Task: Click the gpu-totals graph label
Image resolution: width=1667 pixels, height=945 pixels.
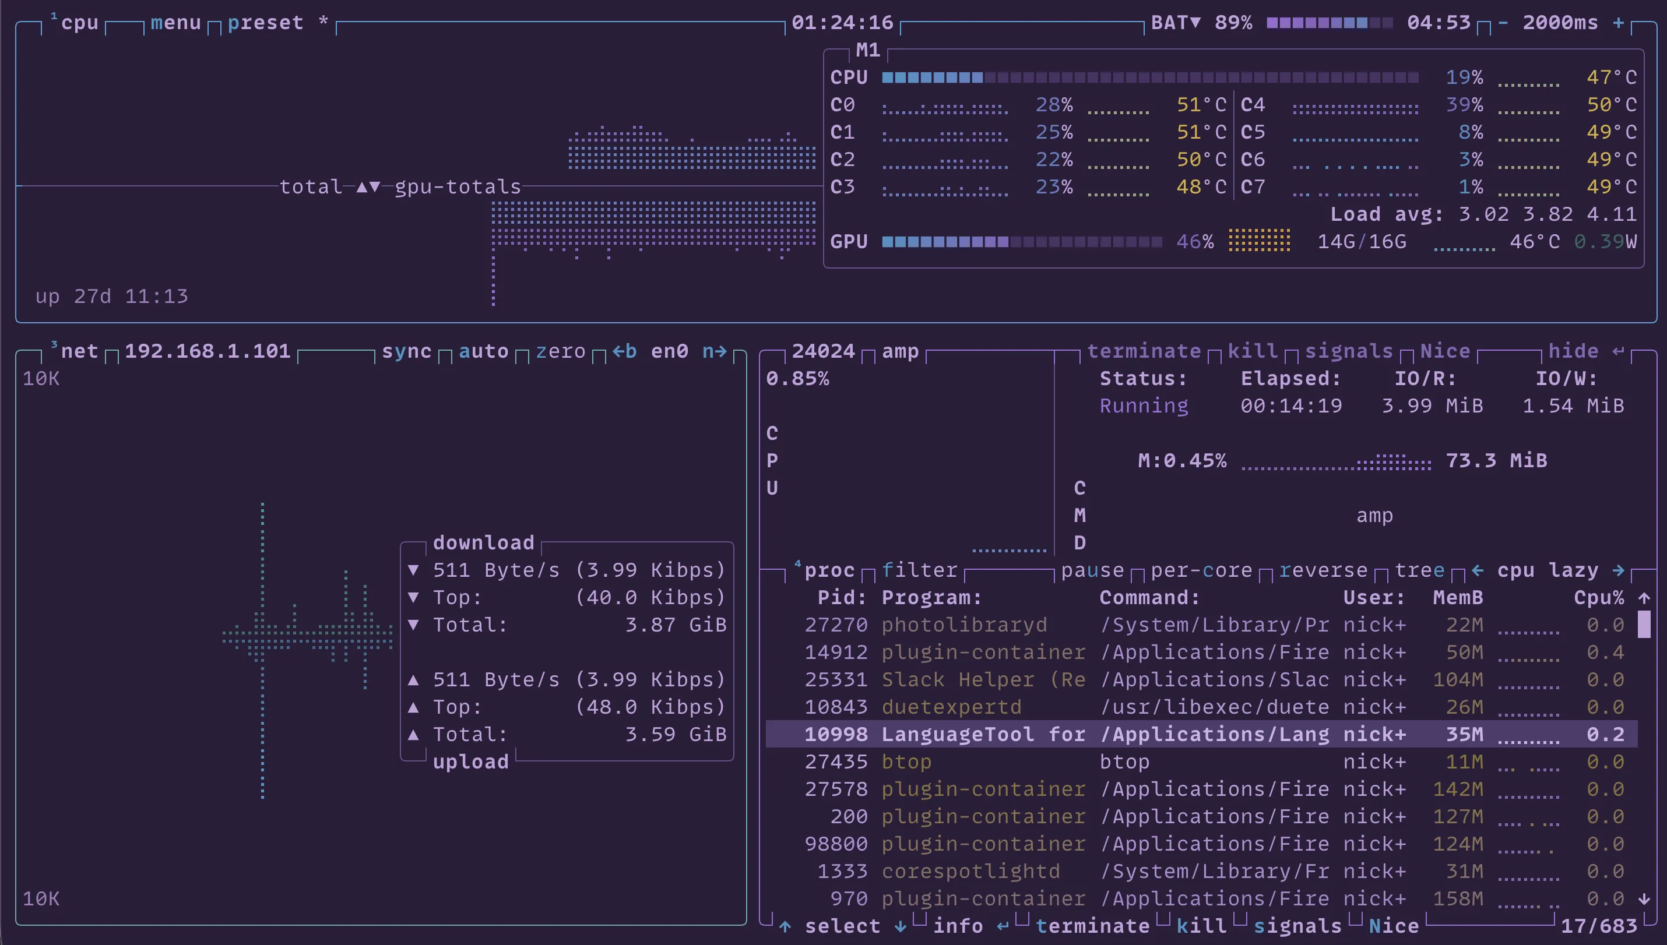Action: click(458, 187)
